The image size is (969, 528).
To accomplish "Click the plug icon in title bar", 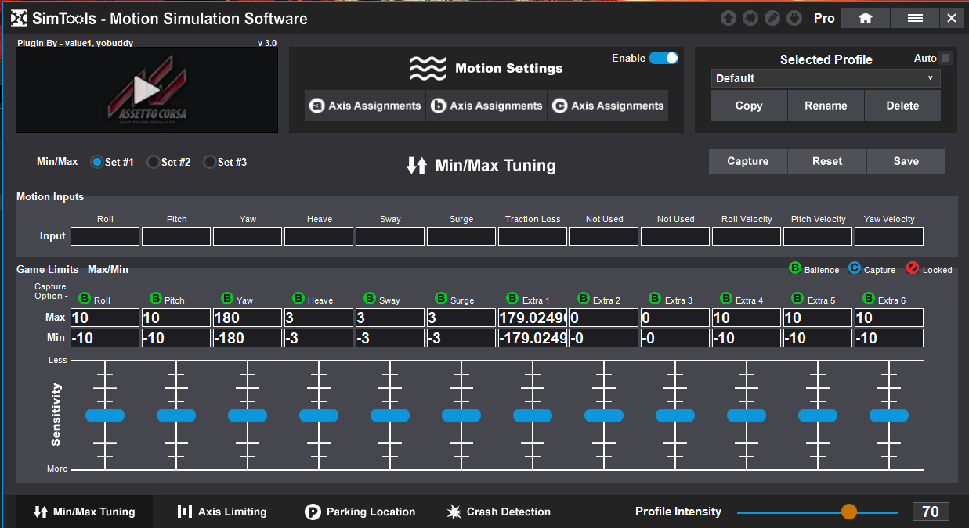I will pos(794,18).
